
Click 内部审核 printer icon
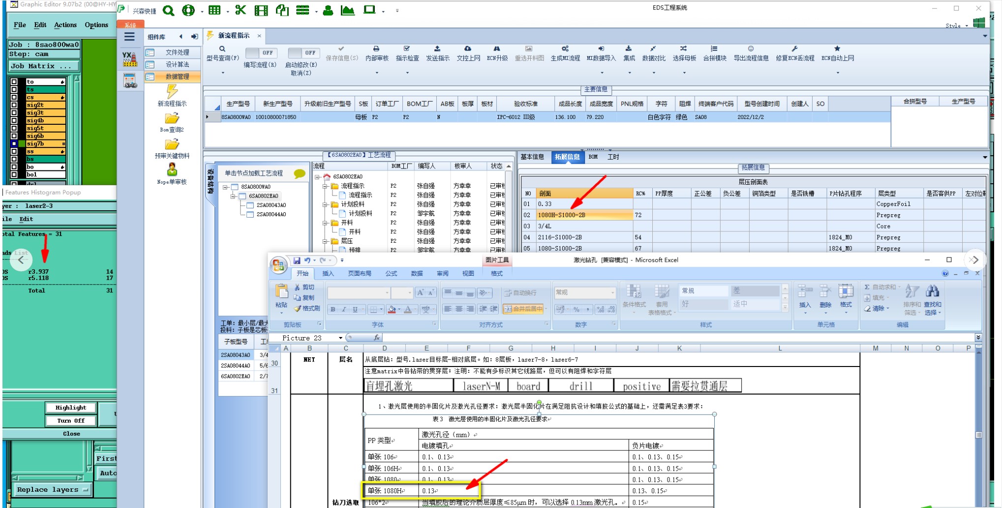click(x=376, y=49)
